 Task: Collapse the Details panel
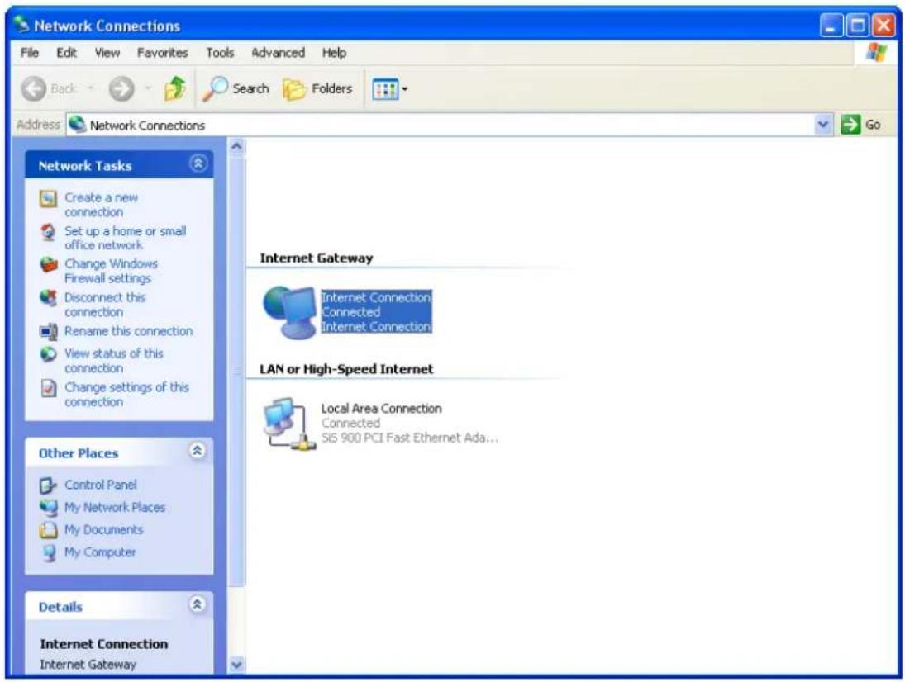[x=198, y=604]
